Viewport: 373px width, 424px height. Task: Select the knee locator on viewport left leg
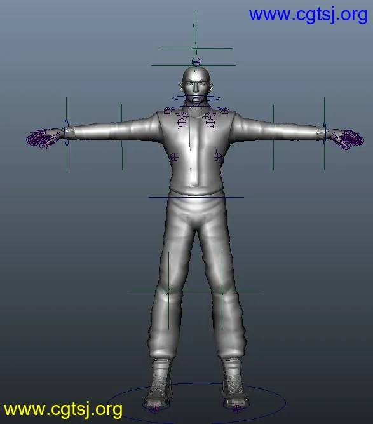168,291
